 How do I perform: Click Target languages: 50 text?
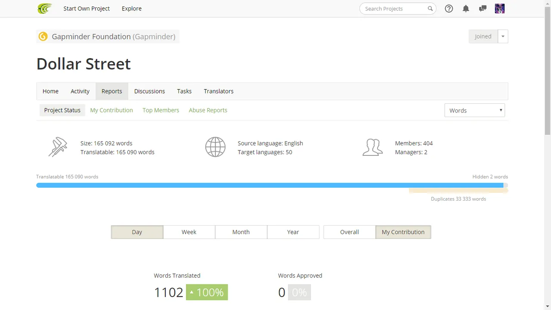(265, 152)
